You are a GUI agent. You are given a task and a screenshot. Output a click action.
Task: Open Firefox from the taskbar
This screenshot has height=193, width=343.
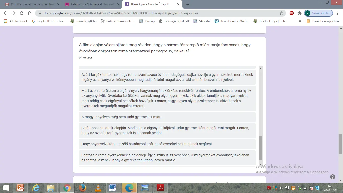pyautogui.click(x=82, y=188)
